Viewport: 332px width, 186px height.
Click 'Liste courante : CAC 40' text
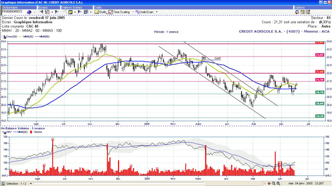pos(20,26)
